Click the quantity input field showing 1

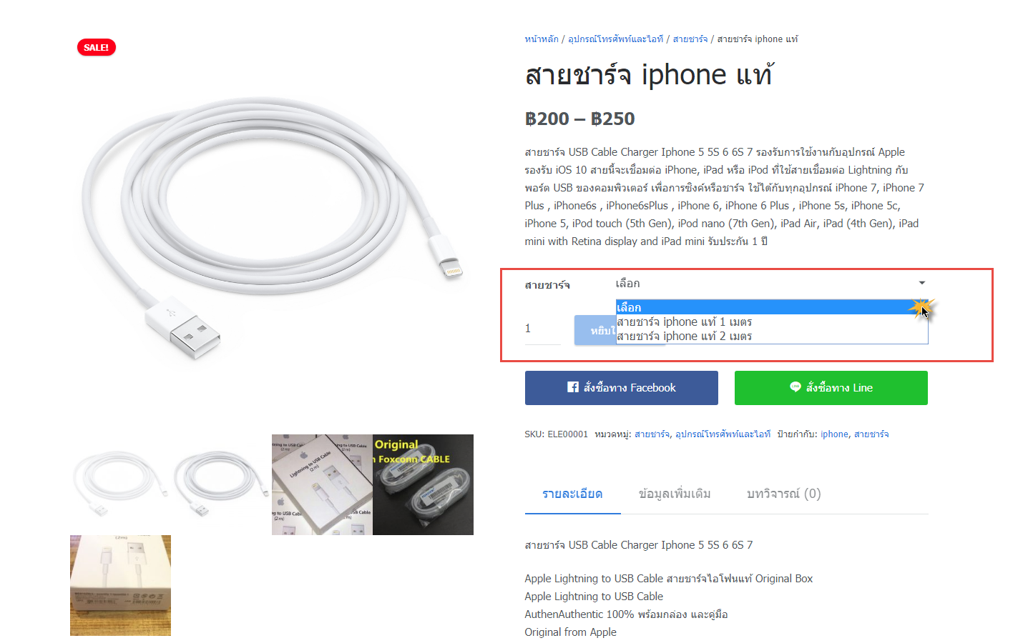[x=542, y=329]
